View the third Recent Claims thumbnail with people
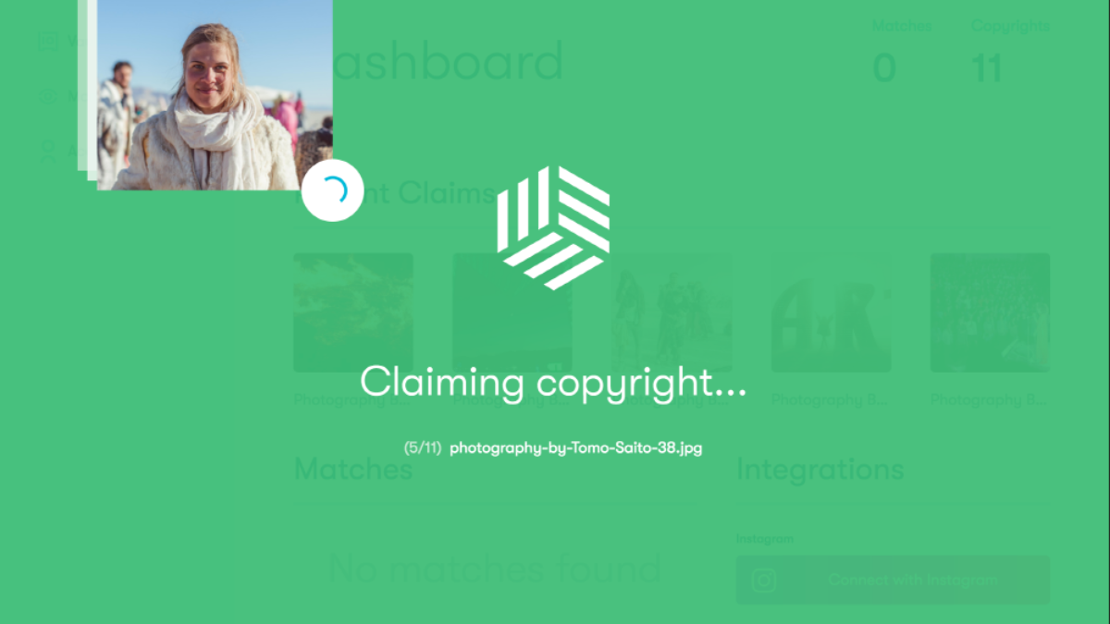 tap(672, 312)
